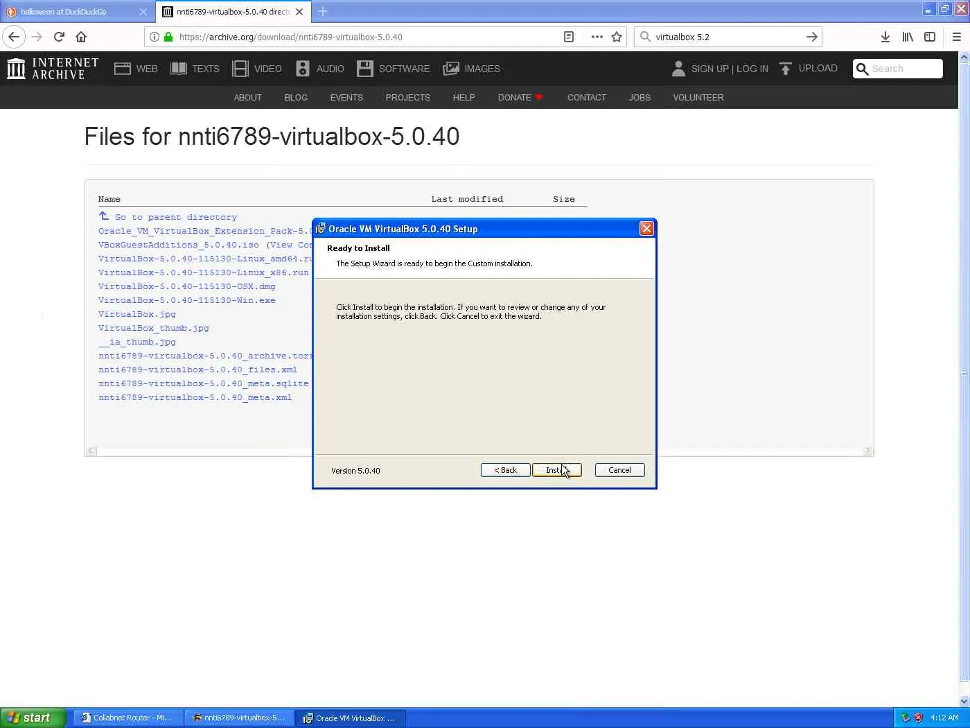The height and width of the screenshot is (728, 970).
Task: Toggle the Firefox sidebar
Action: point(930,37)
